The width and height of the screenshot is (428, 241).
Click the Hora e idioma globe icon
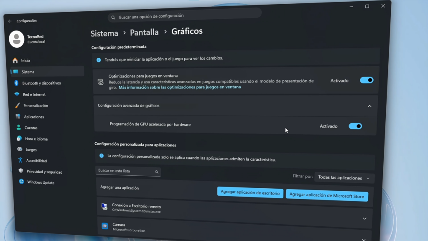point(19,138)
